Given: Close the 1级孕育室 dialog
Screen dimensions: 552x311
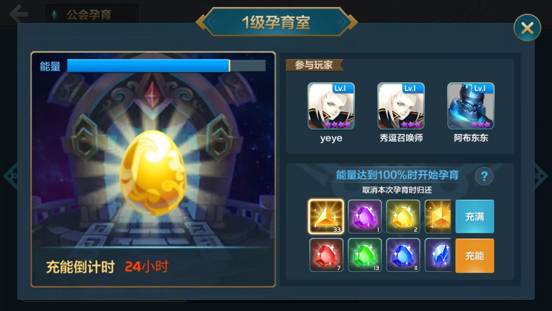Looking at the screenshot, I should pos(527,28).
